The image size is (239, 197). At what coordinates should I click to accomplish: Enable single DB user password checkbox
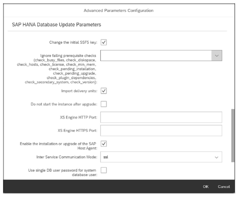(x=104, y=170)
